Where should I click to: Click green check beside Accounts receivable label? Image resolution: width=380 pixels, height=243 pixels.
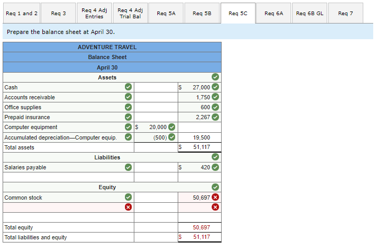[x=128, y=97]
